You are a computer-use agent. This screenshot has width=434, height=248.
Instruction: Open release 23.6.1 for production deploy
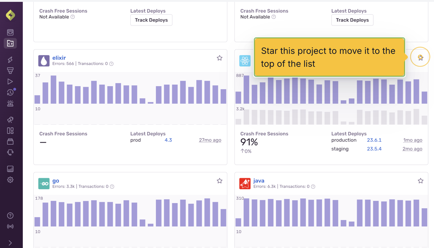[374, 140]
